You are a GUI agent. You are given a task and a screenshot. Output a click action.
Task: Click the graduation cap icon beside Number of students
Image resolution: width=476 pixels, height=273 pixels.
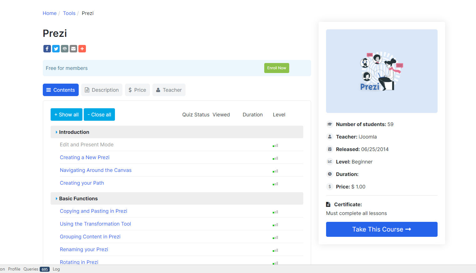point(330,124)
